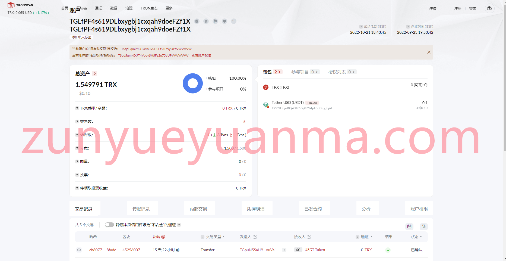Open the three-dot more actions icon

pyautogui.click(x=234, y=21)
